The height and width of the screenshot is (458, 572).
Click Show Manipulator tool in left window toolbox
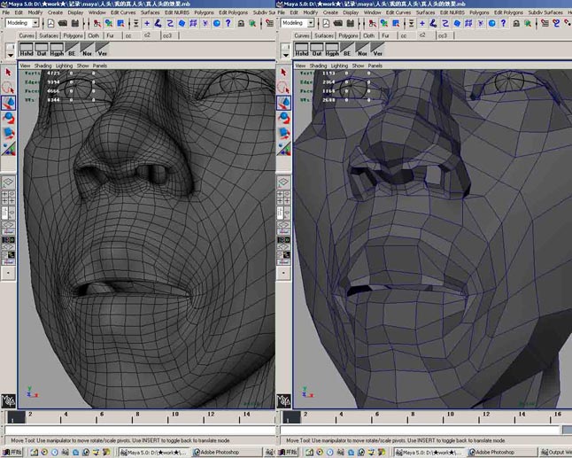point(8,148)
